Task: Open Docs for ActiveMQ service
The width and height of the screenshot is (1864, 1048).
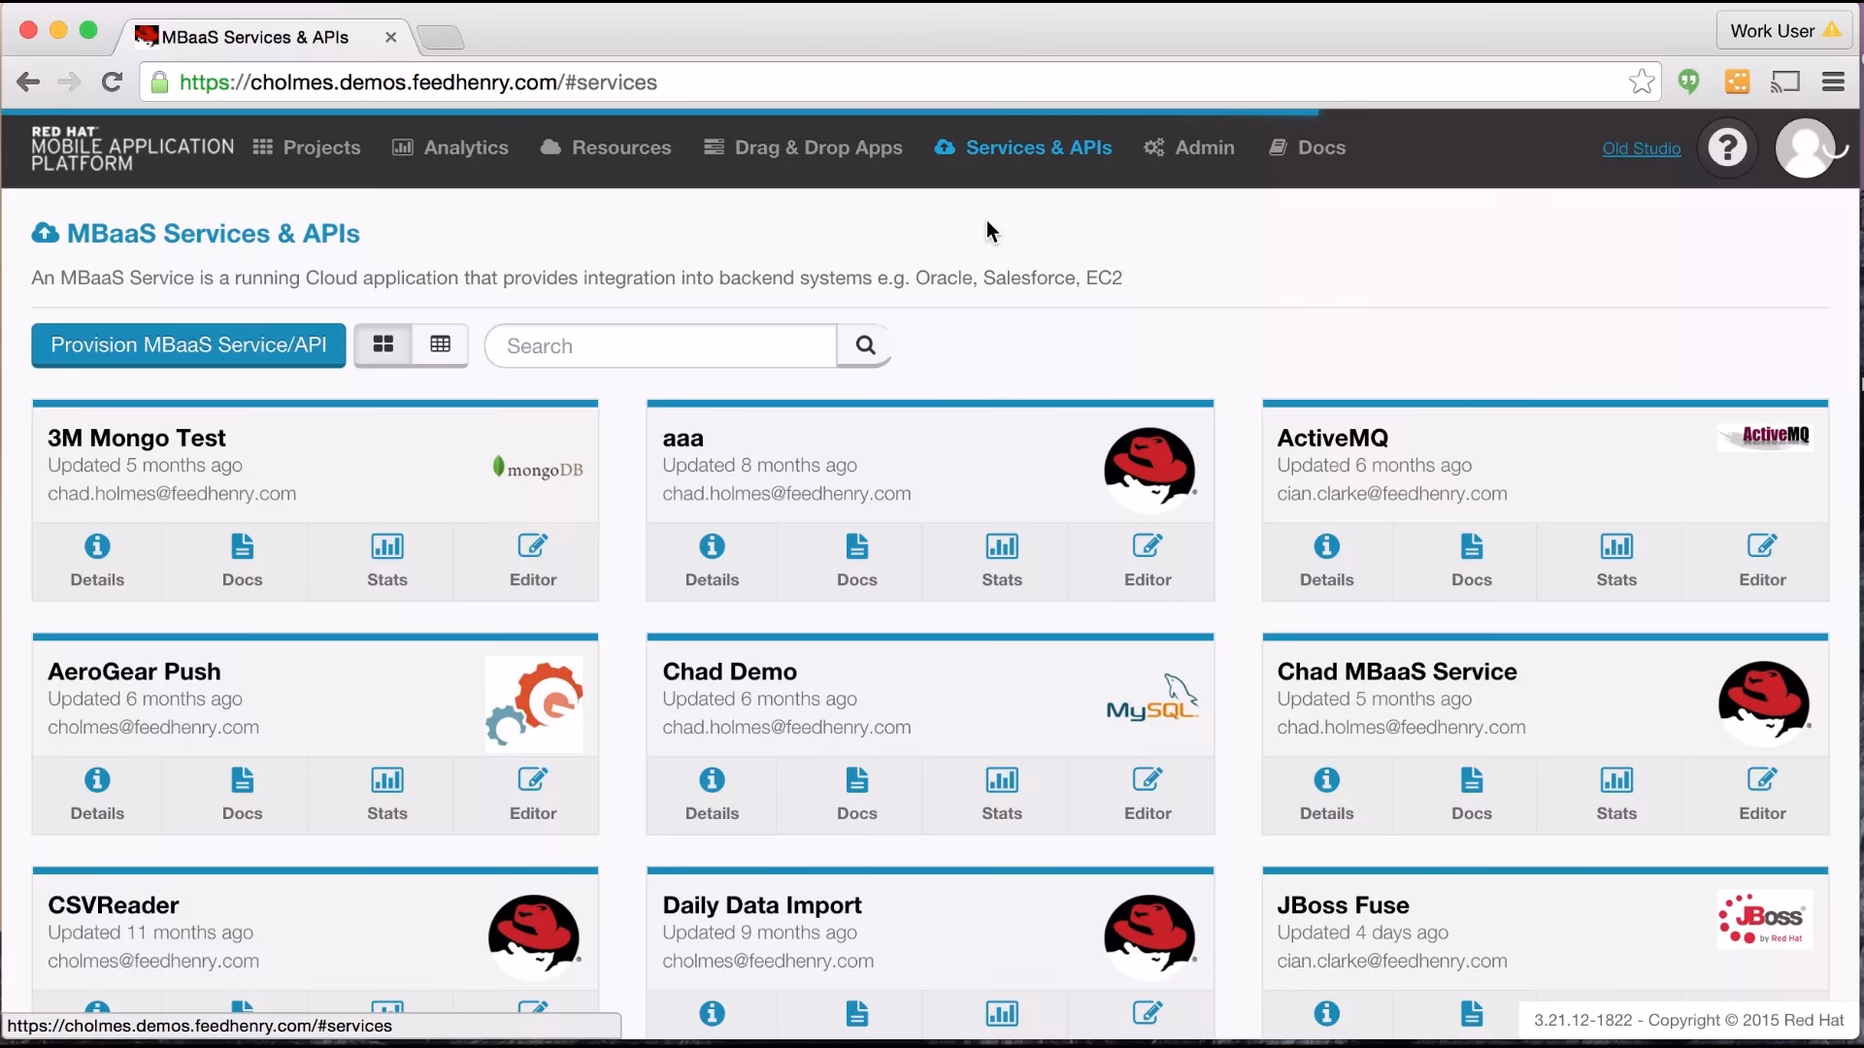Action: [x=1472, y=562]
